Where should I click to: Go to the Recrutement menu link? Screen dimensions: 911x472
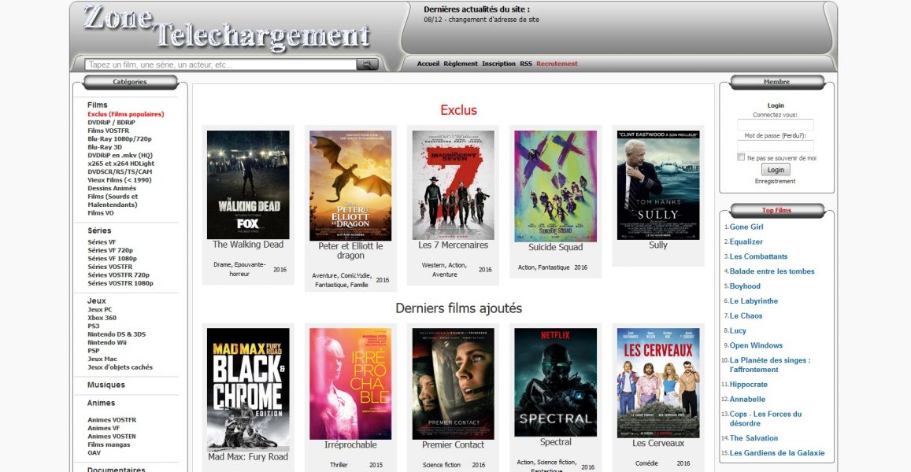click(557, 64)
